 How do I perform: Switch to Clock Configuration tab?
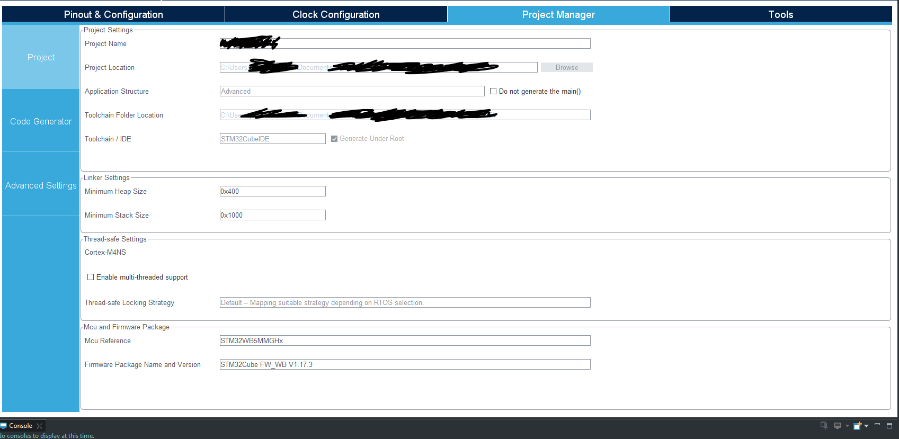click(x=336, y=14)
